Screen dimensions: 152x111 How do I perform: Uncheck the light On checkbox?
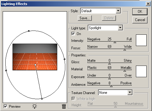(x=73, y=34)
